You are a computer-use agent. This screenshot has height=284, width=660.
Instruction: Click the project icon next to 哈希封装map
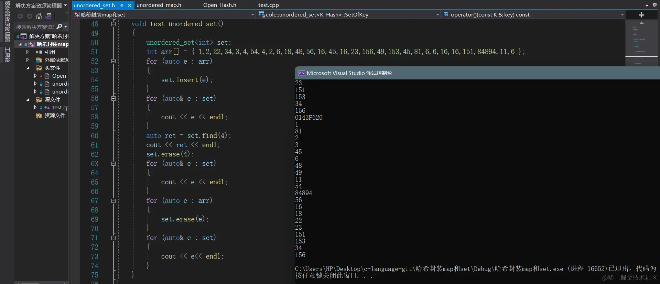(31, 44)
